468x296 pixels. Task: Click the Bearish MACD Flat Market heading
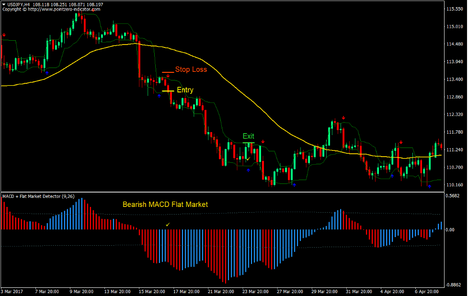(165, 204)
